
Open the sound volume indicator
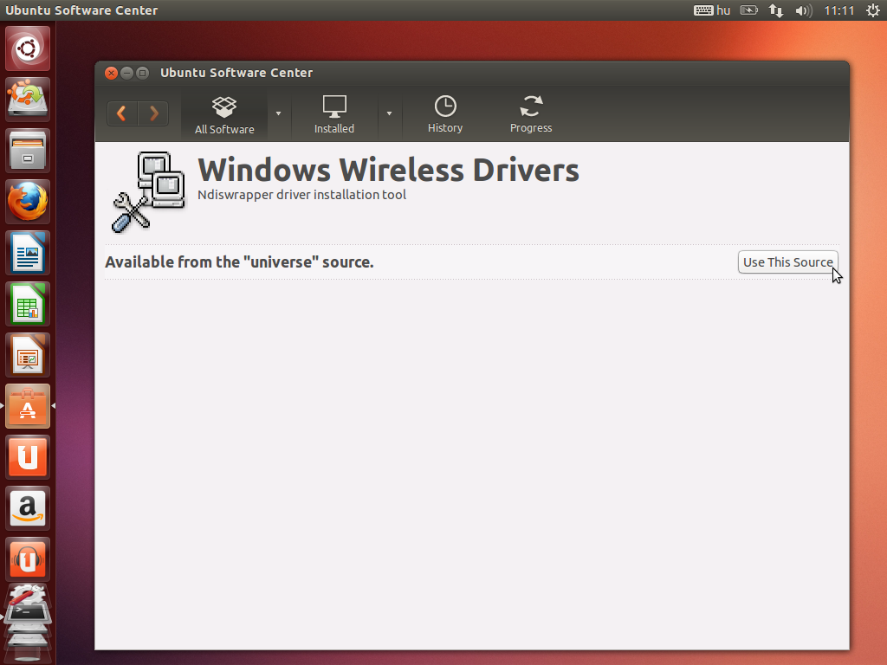(x=803, y=10)
